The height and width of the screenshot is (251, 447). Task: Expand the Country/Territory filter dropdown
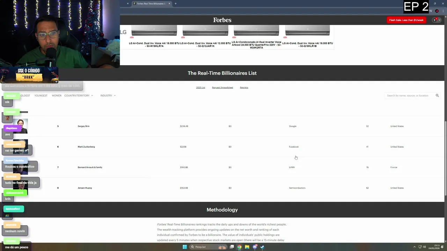click(79, 96)
